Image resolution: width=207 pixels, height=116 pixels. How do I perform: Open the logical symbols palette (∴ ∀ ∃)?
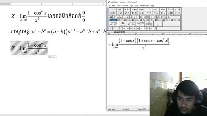[x=149, y=9]
